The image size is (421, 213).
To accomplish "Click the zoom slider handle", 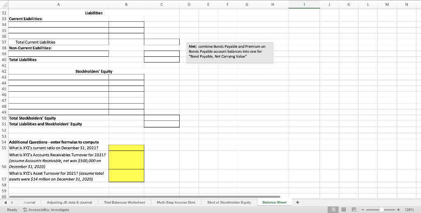I will pos(382,210).
